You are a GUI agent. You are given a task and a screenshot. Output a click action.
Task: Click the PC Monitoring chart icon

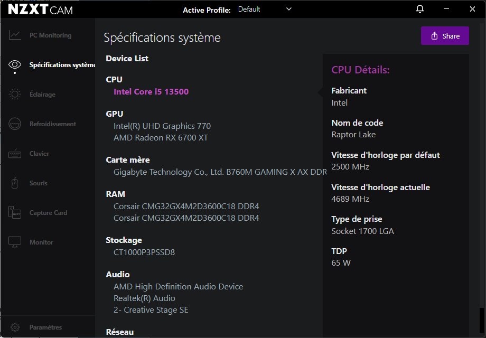pos(15,35)
